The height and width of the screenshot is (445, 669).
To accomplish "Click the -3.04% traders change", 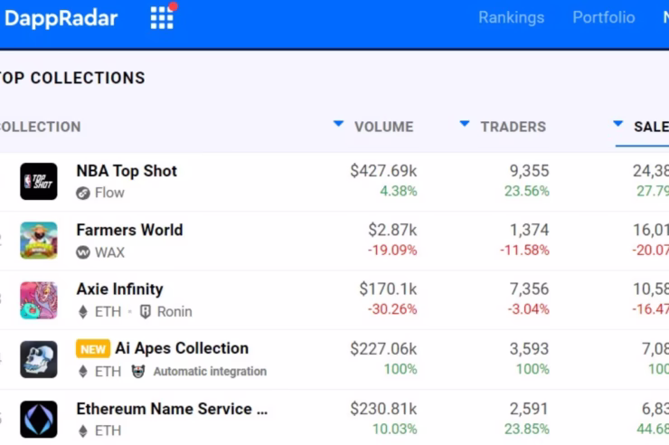I will [x=528, y=309].
